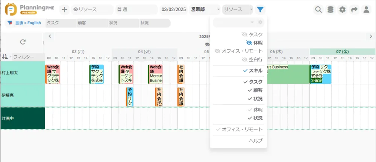The height and width of the screenshot is (162, 376).
Task: Open 伊藤亮 Tuesday 社内会議 event
Action: click(x=159, y=97)
